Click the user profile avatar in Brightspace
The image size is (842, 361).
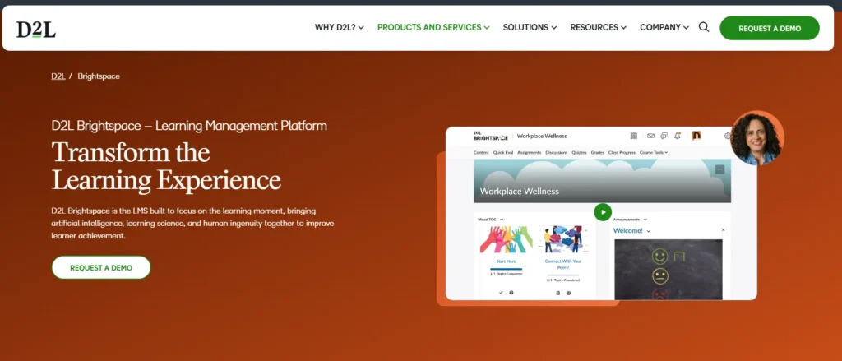click(696, 136)
